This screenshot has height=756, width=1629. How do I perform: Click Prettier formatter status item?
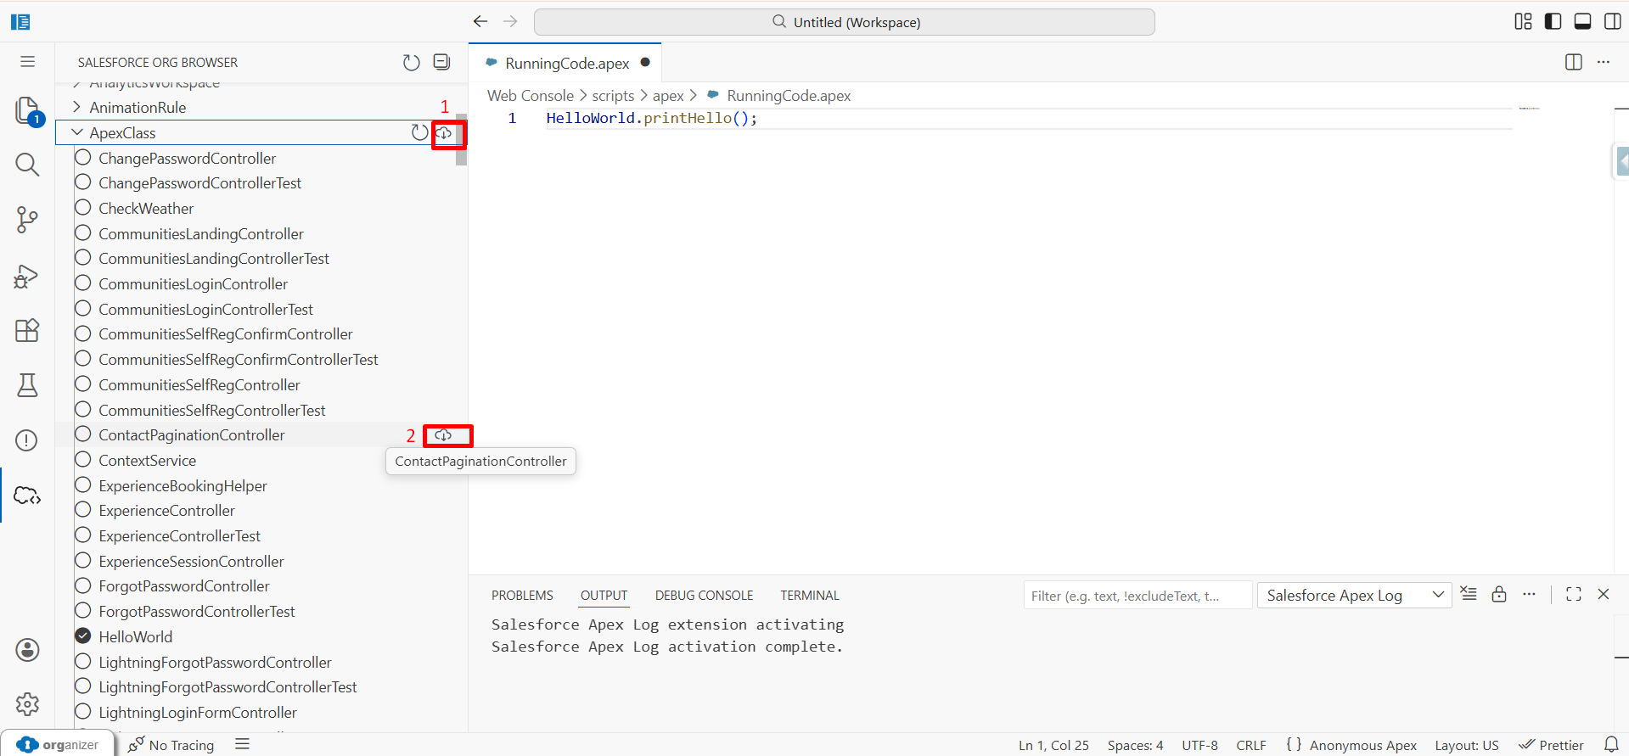[1551, 745]
